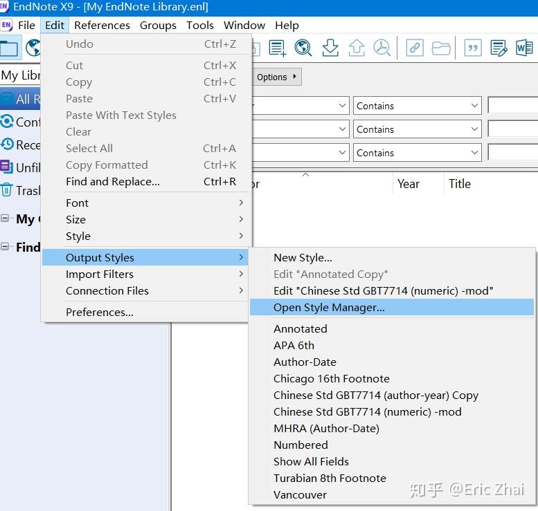Click the import reference down-arrow icon
This screenshot has width=538, height=511.
coord(330,48)
